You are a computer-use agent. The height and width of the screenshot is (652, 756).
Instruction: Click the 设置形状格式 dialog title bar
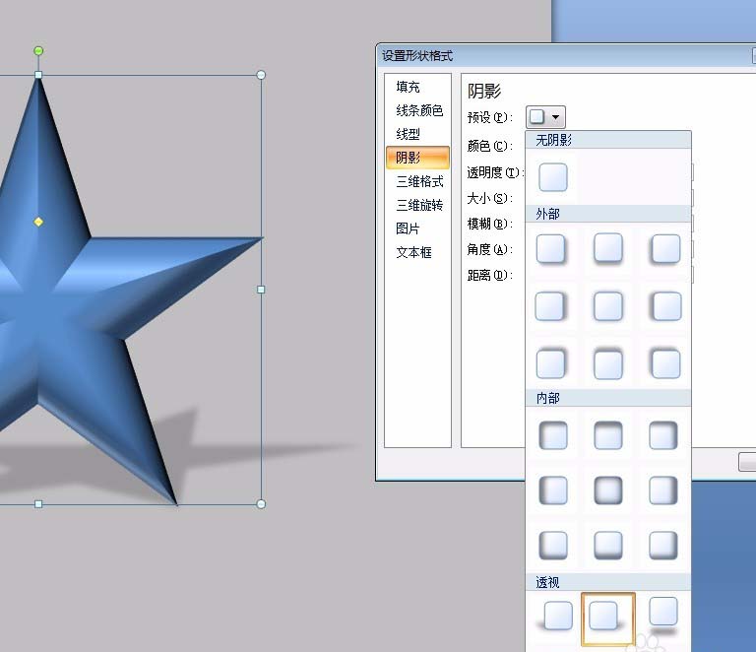pos(565,56)
